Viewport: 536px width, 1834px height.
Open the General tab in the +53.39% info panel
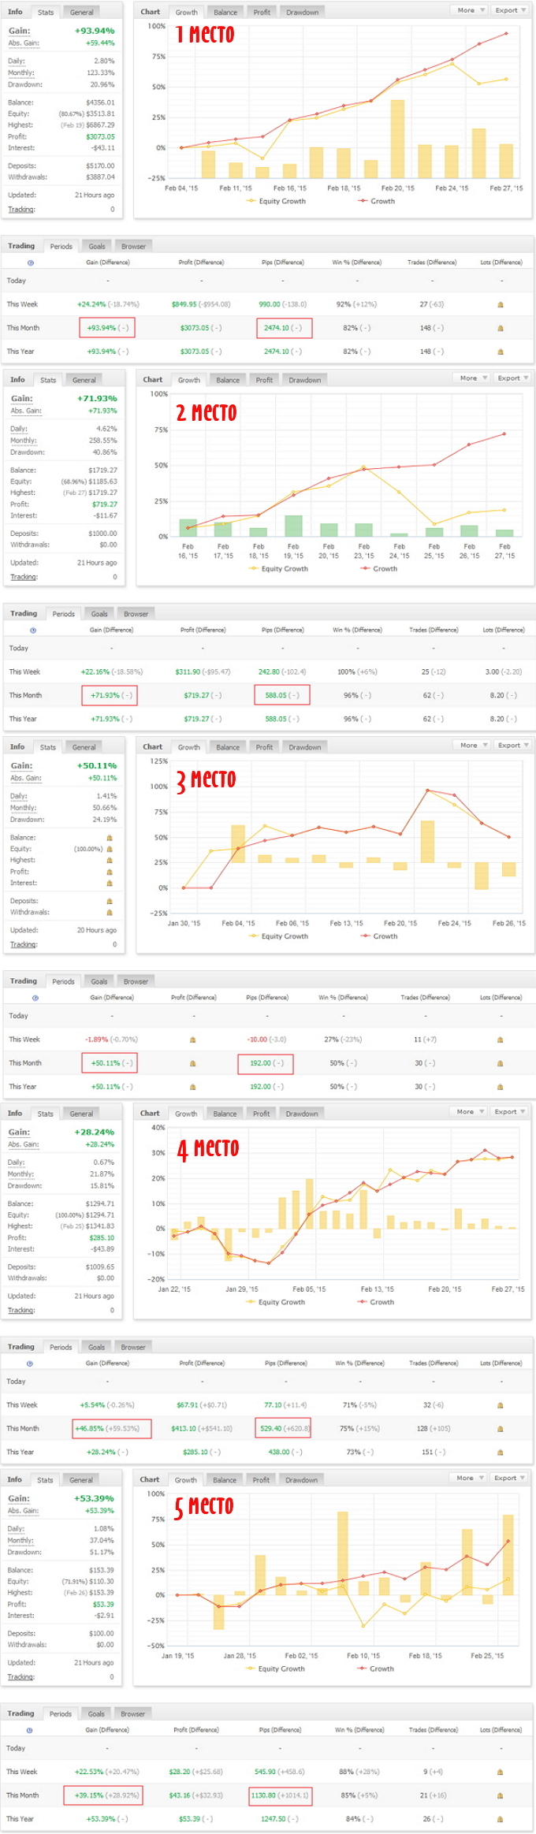point(81,1480)
